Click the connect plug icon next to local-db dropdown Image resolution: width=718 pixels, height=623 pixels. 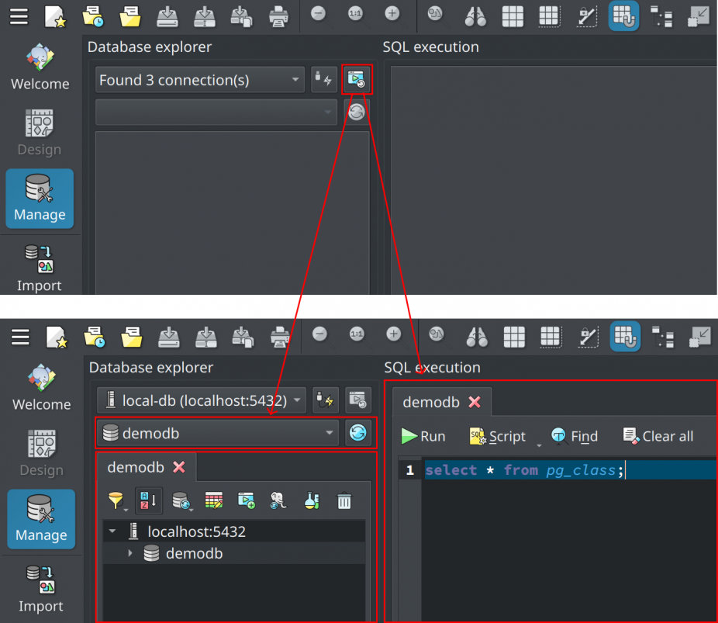pyautogui.click(x=325, y=400)
